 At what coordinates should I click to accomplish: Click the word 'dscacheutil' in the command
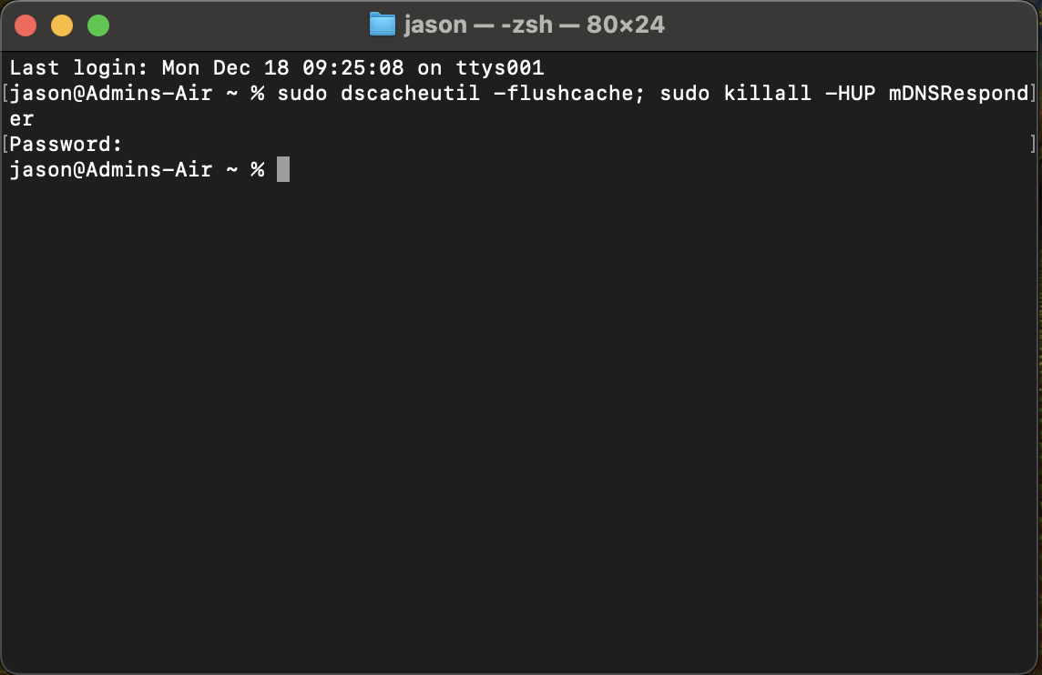410,93
